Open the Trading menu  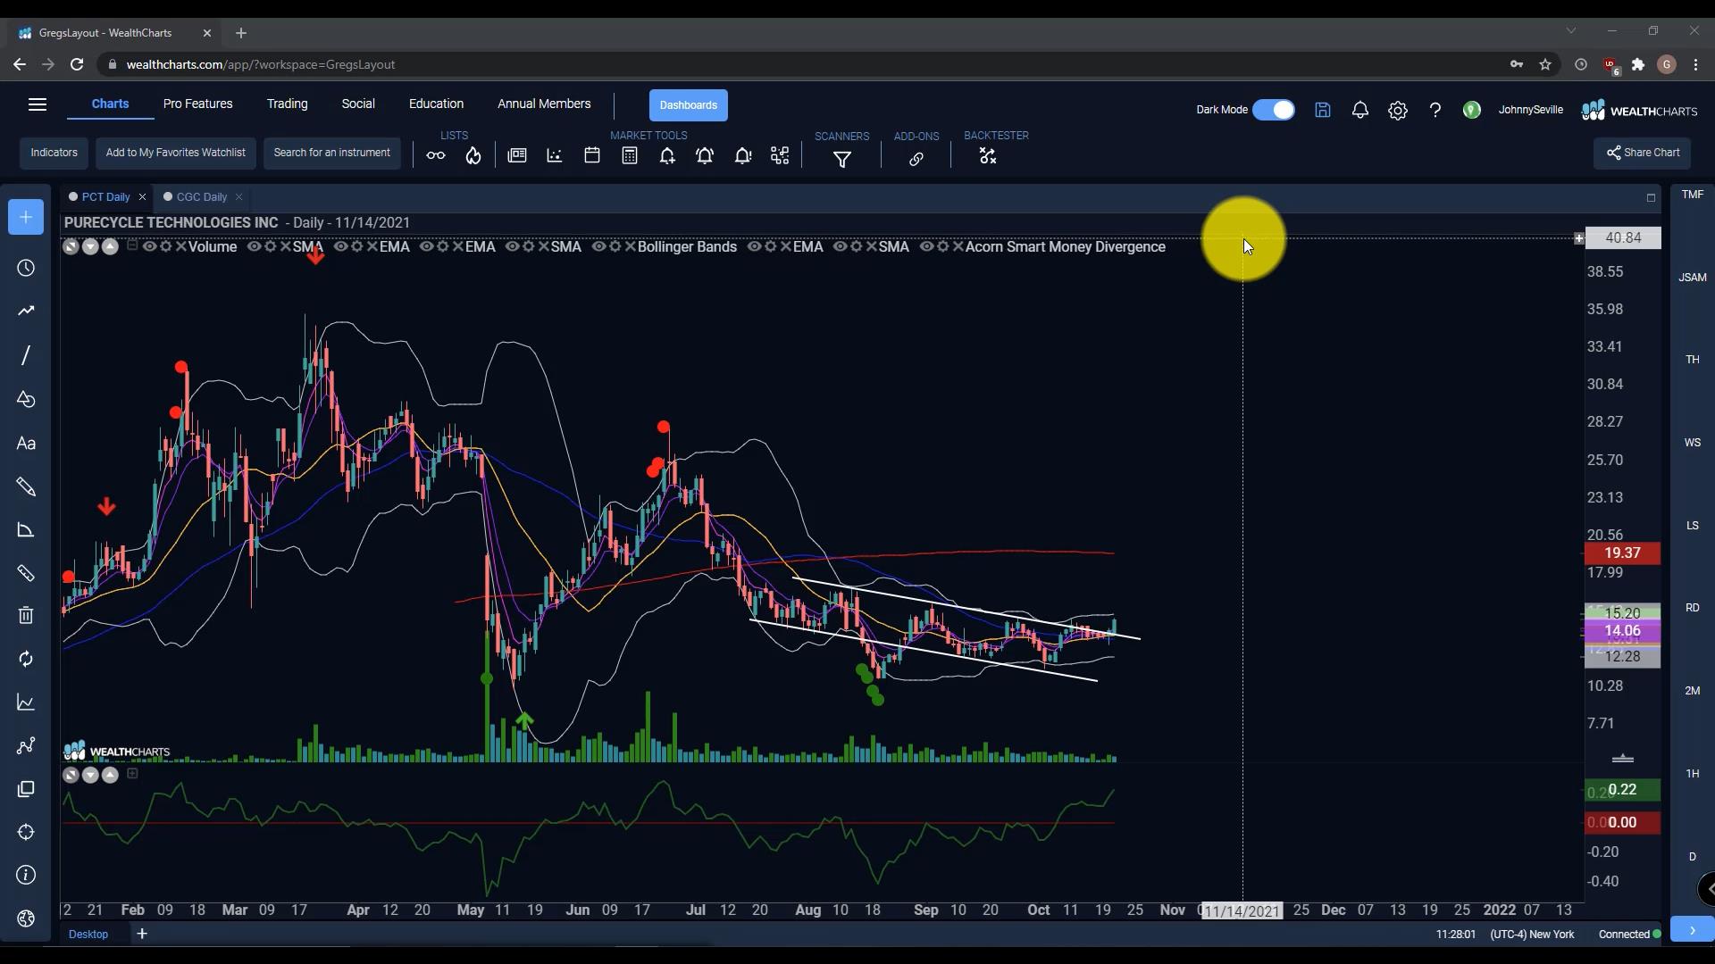287,104
